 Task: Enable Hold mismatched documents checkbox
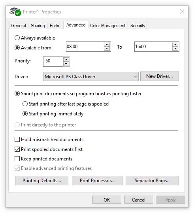(17, 139)
